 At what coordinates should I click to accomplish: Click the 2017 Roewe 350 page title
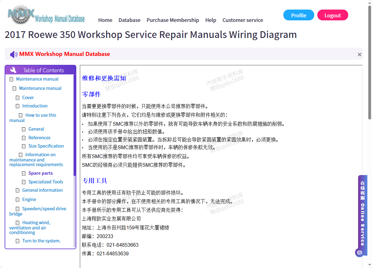coord(150,35)
